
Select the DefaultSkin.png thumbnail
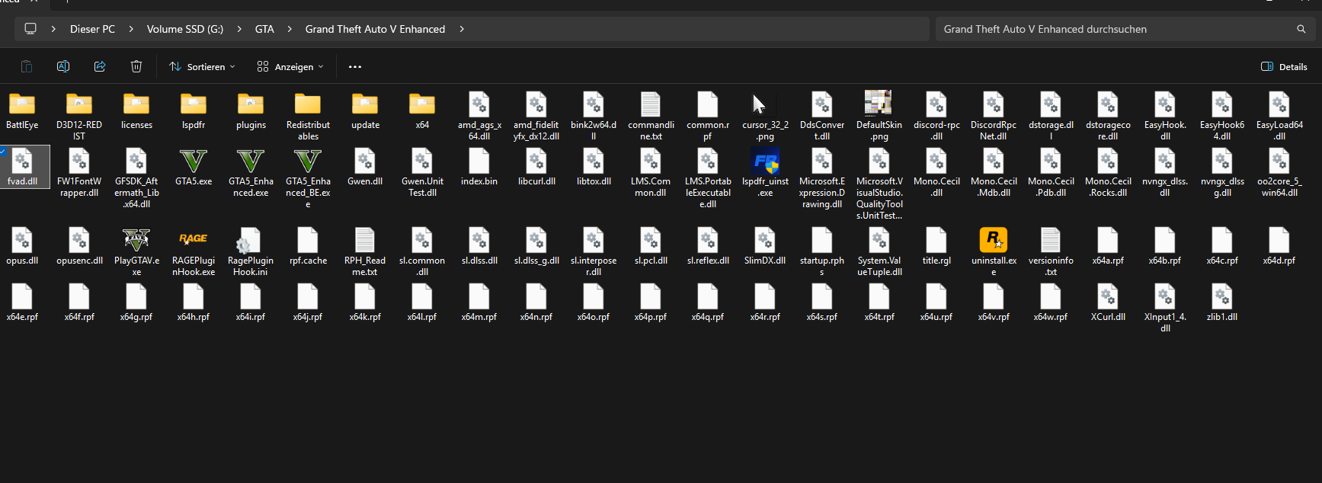879,104
